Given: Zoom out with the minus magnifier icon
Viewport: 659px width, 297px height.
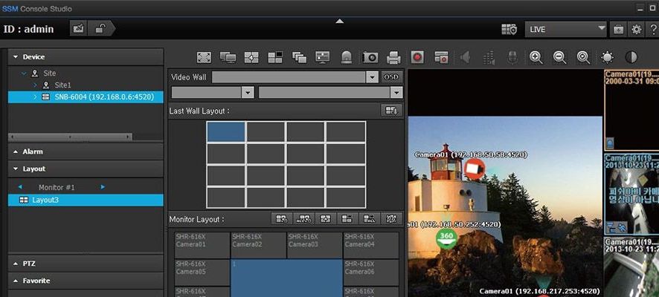Looking at the screenshot, I should click(x=559, y=57).
